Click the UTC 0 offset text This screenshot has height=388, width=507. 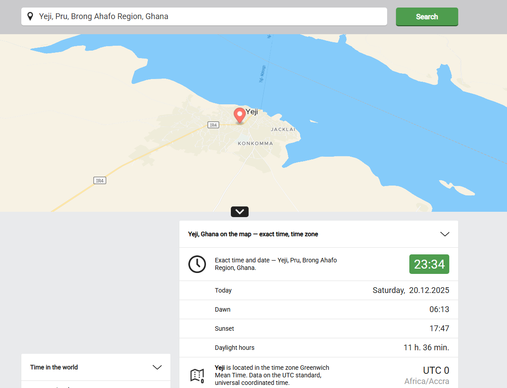tap(436, 370)
